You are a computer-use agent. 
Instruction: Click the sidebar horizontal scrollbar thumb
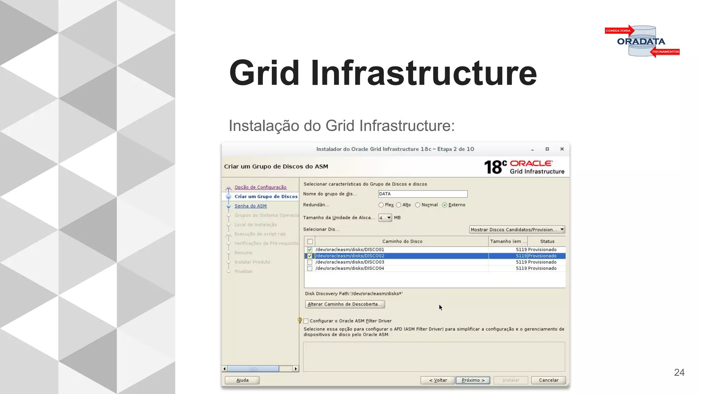253,369
